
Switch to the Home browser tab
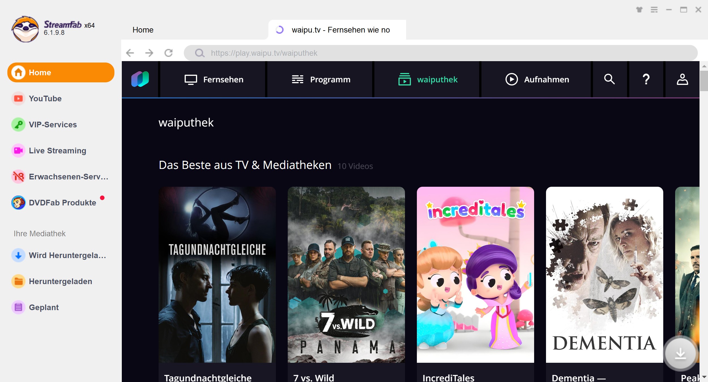pyautogui.click(x=143, y=30)
